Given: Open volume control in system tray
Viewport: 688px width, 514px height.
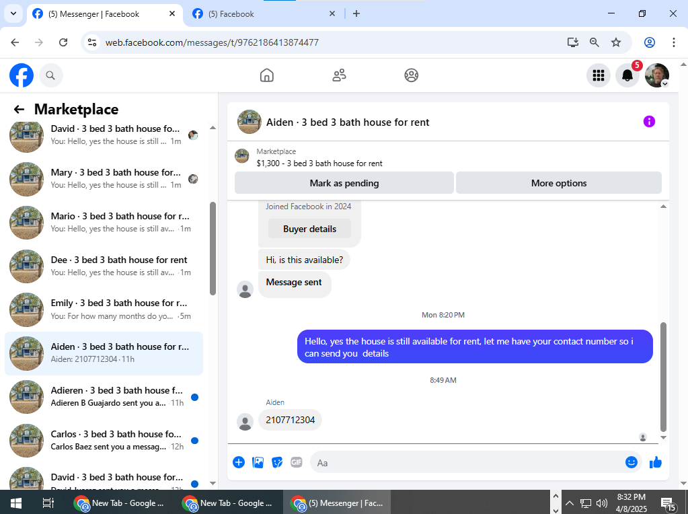Looking at the screenshot, I should tap(601, 503).
